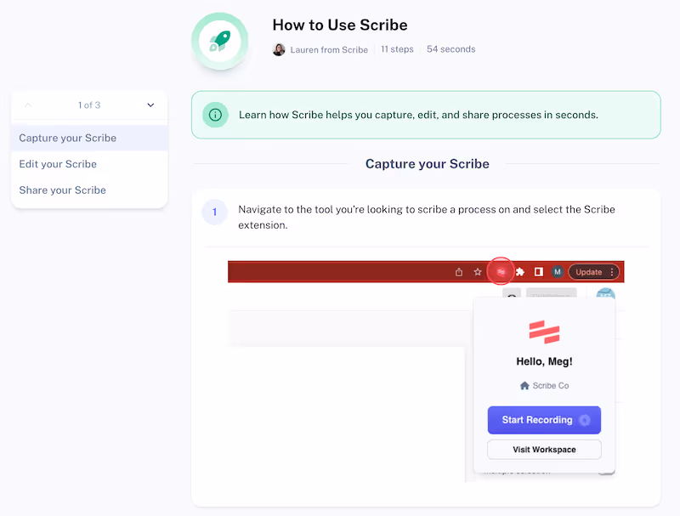Click the share icon in browser toolbar
680x516 pixels.
[459, 272]
